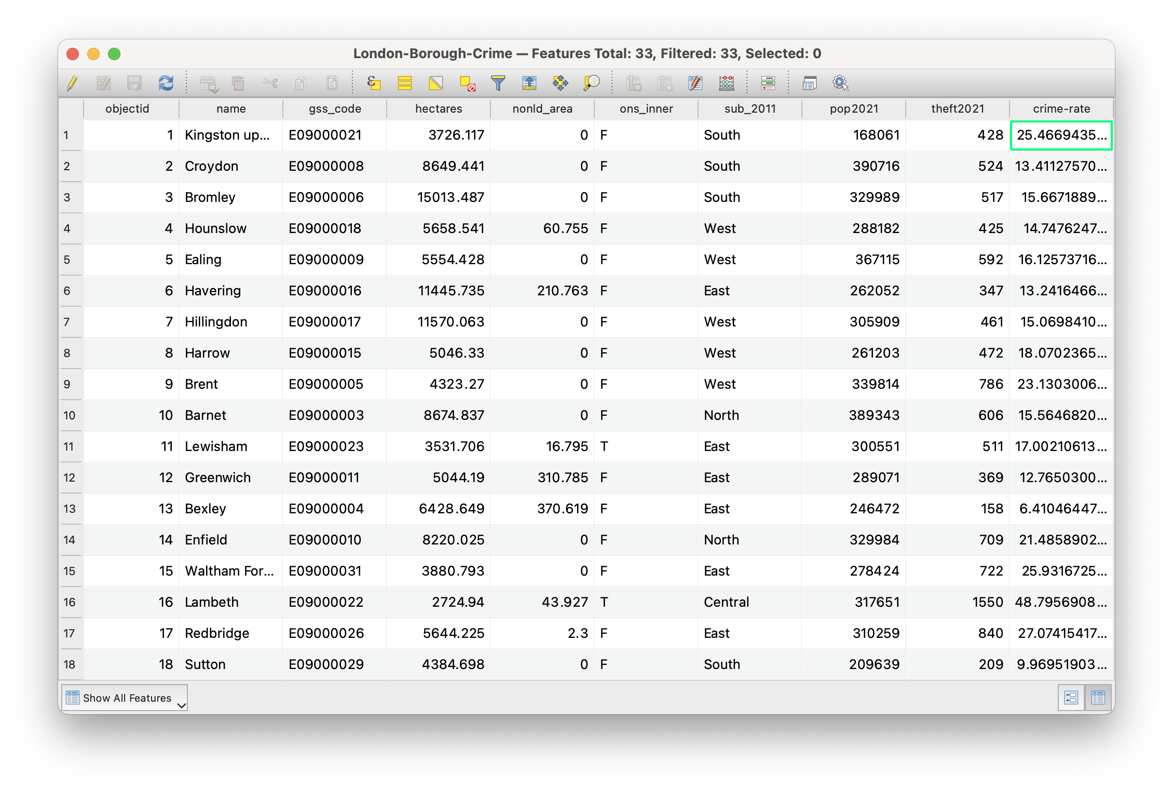Select row 9 via its row number
This screenshot has height=791, width=1173.
point(71,385)
